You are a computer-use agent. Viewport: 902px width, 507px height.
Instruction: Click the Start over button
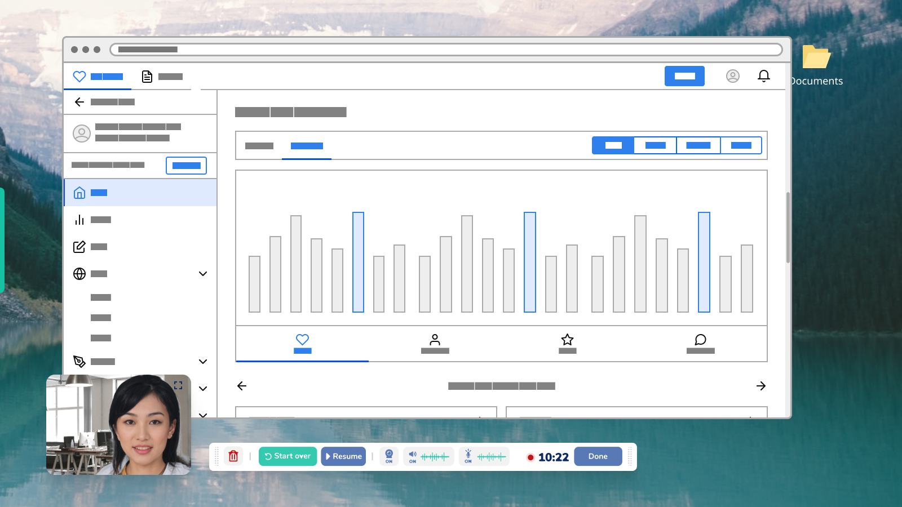tap(288, 456)
